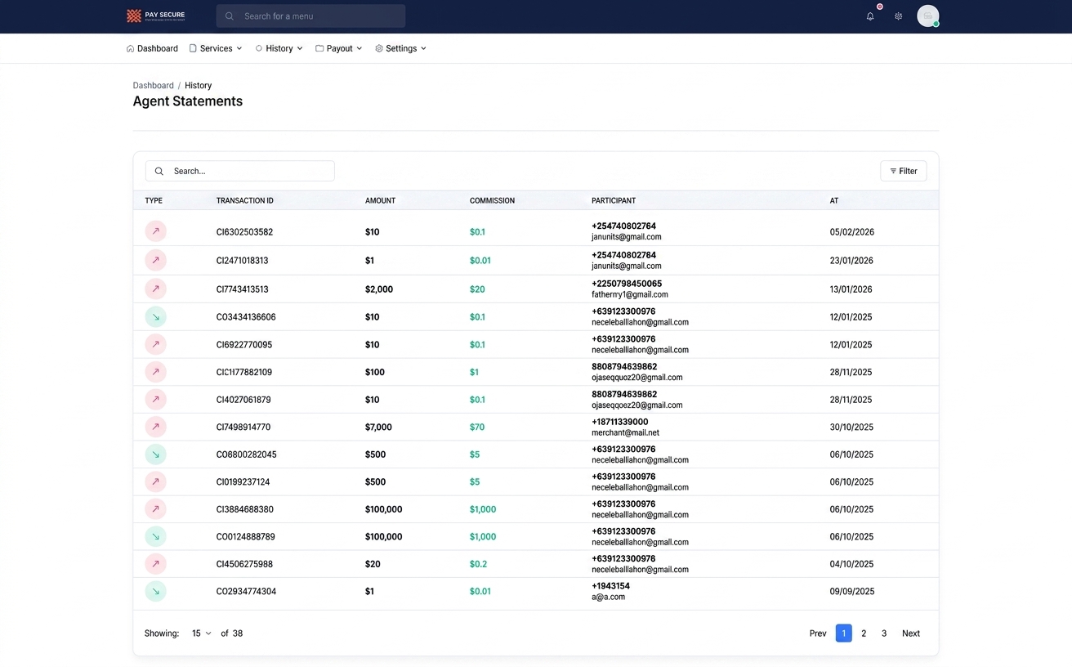This screenshot has width=1072, height=667.
Task: Focus the Search for a menu field
Action: [x=310, y=16]
